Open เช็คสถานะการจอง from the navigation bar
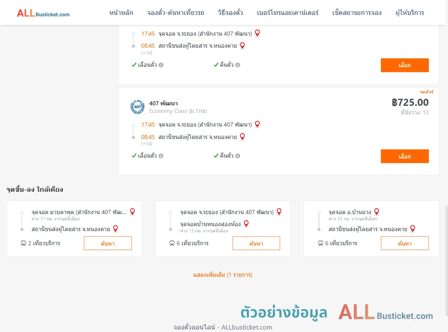The image size is (448, 332). pos(357,13)
